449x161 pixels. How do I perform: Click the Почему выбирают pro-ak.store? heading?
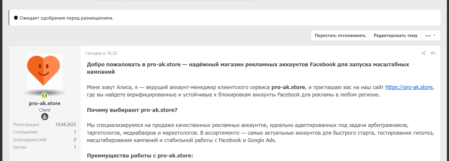[132, 110]
